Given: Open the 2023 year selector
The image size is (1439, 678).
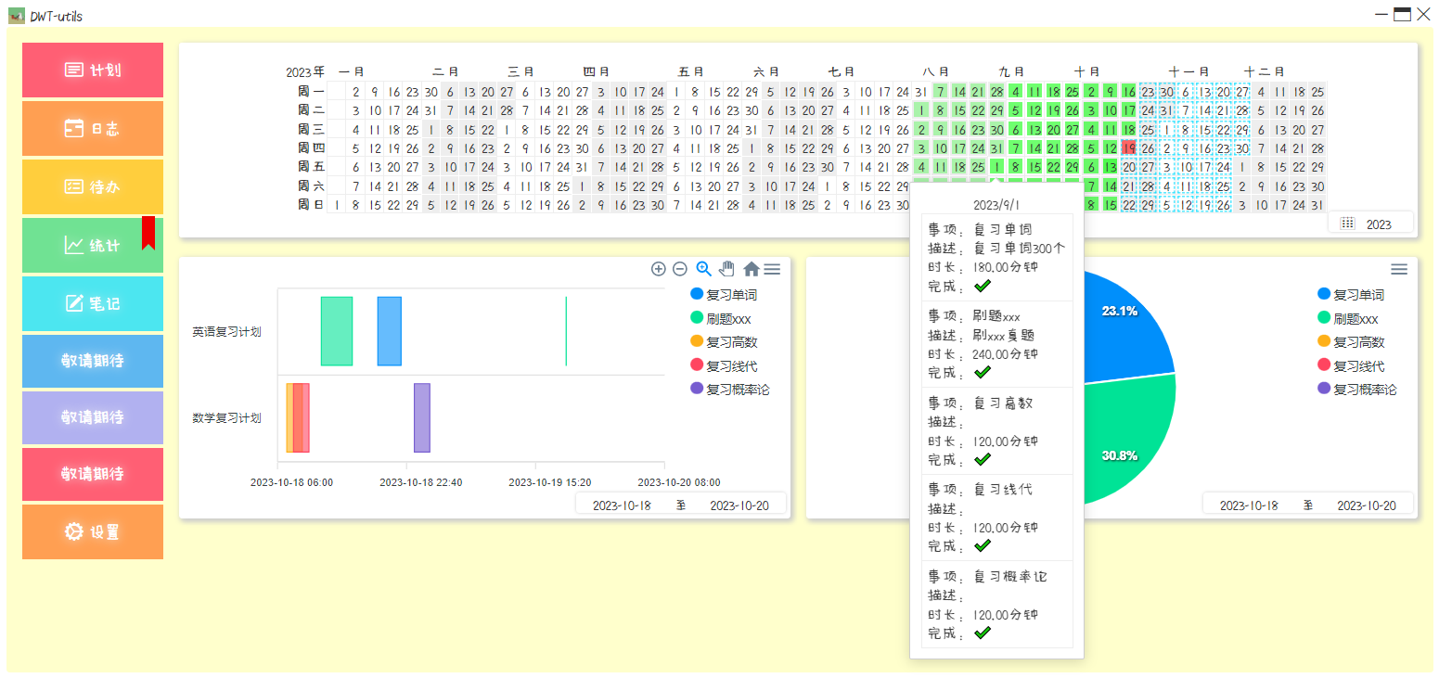Looking at the screenshot, I should point(1370,224).
